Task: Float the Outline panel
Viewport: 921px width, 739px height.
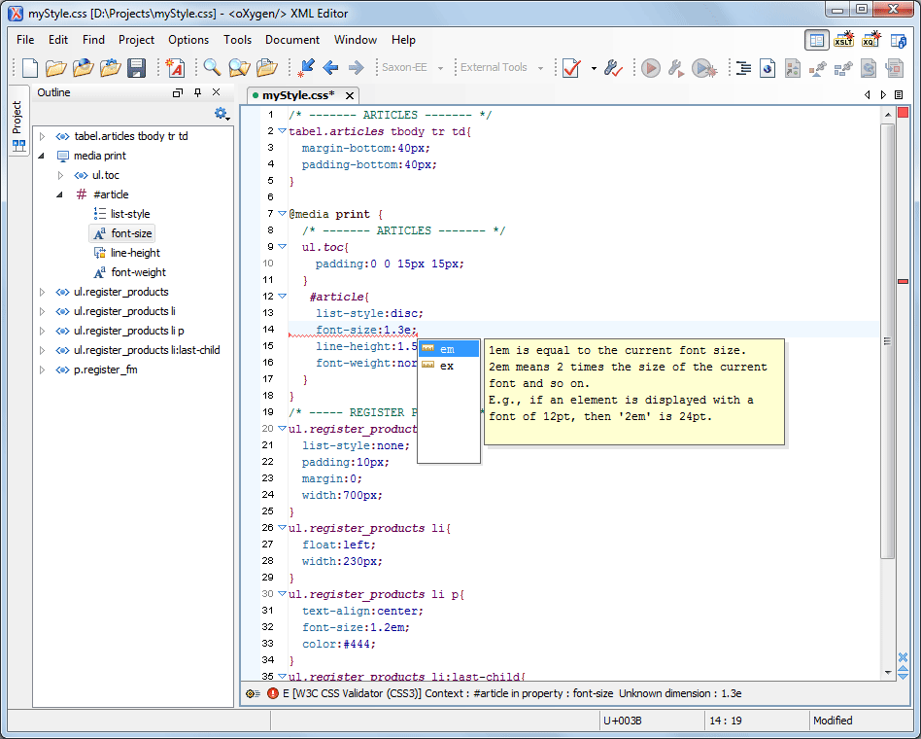Action: [x=178, y=92]
